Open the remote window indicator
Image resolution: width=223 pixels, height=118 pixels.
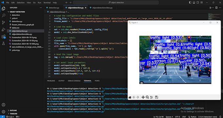point(2,117)
